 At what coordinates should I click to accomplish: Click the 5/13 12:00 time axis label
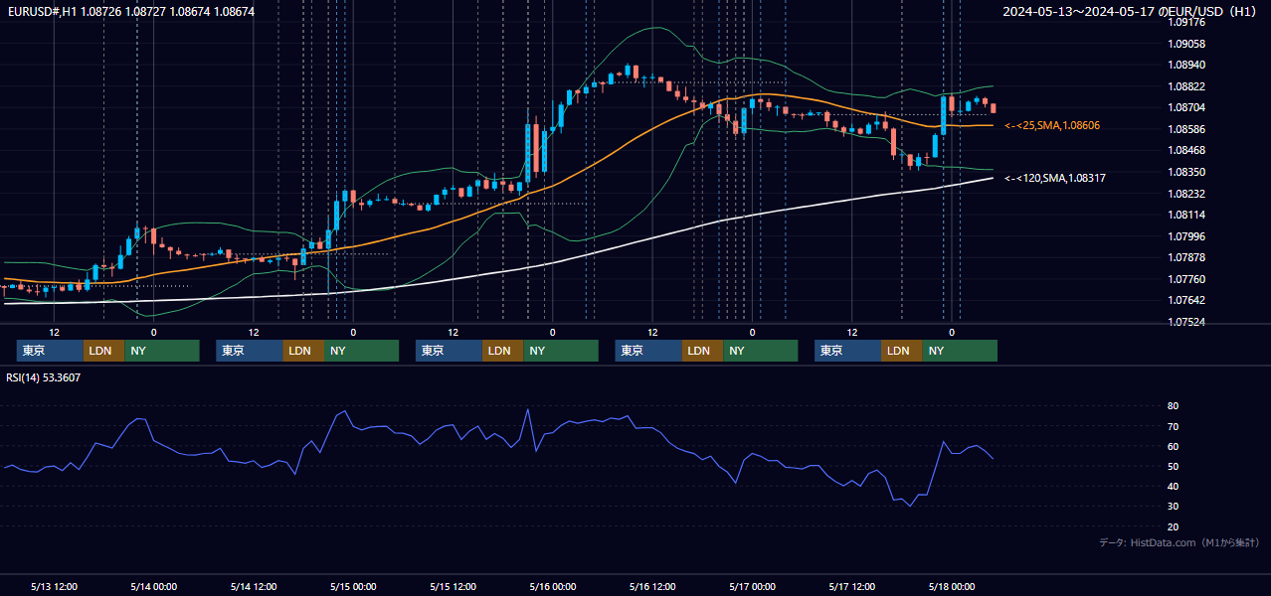pyautogui.click(x=55, y=587)
